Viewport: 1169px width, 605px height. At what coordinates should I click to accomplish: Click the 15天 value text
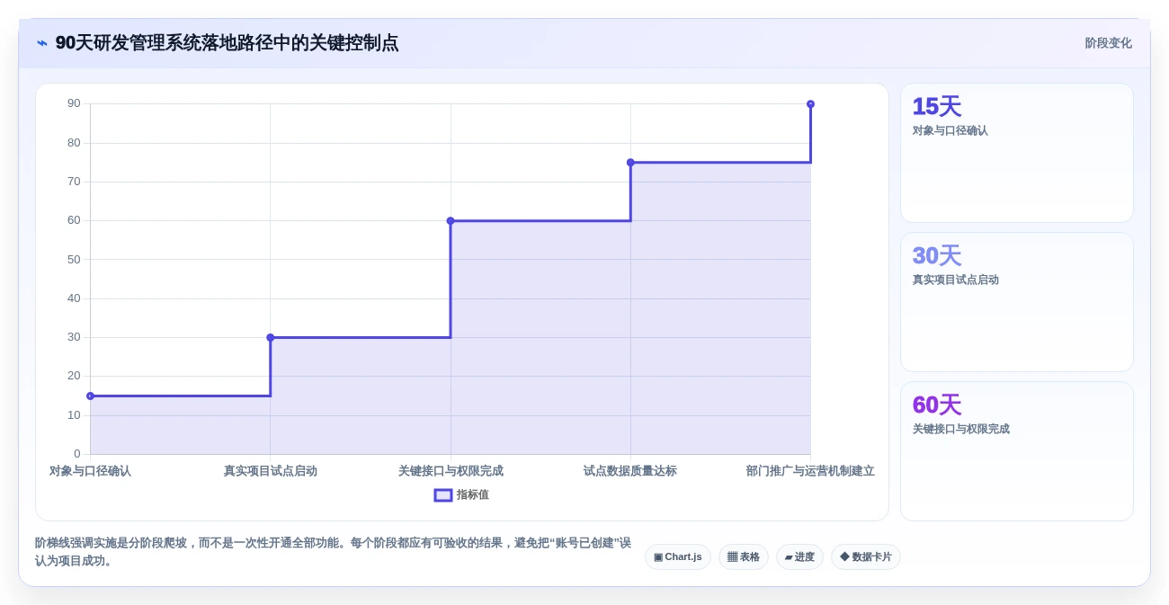pyautogui.click(x=937, y=107)
